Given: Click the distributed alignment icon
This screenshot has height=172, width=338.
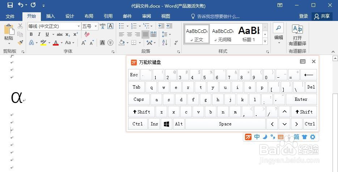Looking at the screenshot, I should pyautogui.click(x=153, y=34).
